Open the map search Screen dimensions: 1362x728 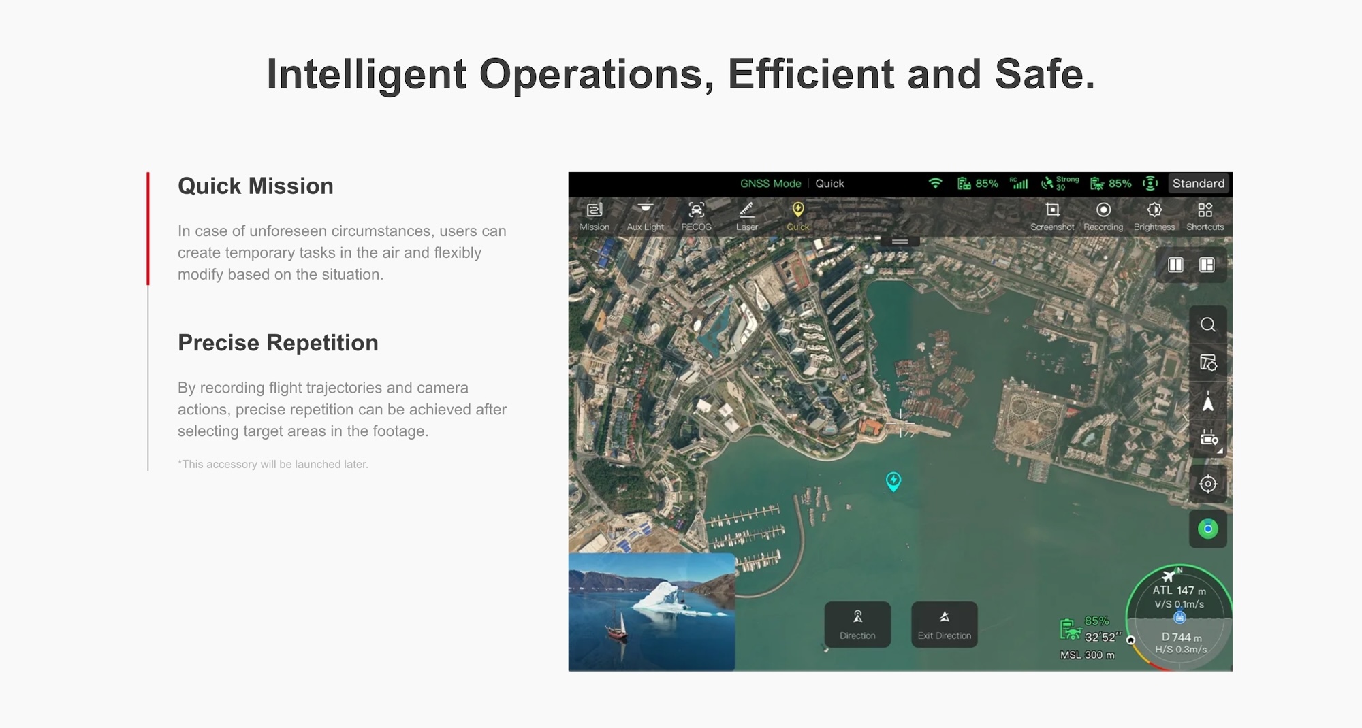tap(1207, 325)
